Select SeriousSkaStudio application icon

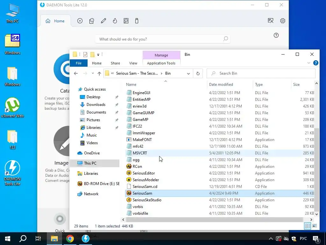[129, 200]
